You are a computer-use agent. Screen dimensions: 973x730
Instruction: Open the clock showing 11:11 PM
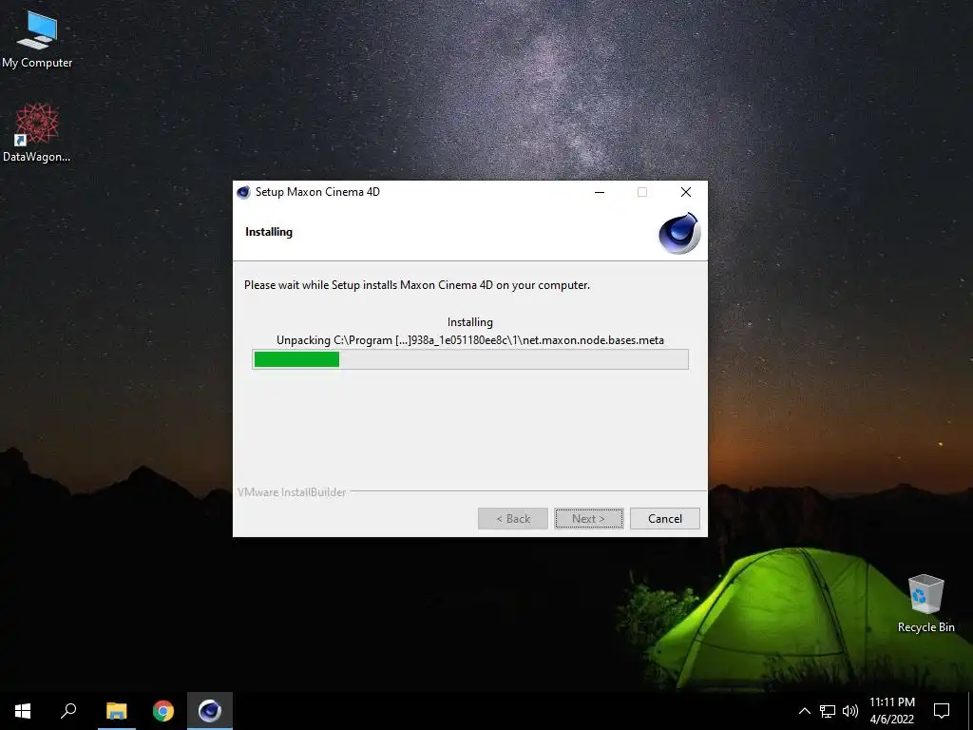pyautogui.click(x=891, y=711)
